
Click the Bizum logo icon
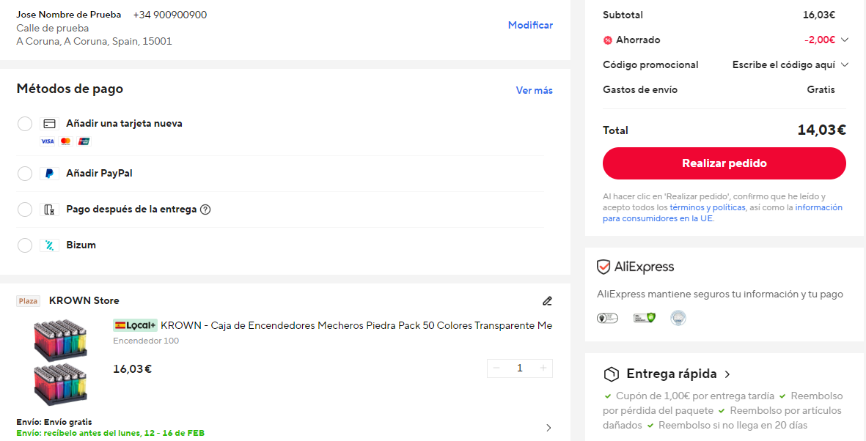point(49,245)
